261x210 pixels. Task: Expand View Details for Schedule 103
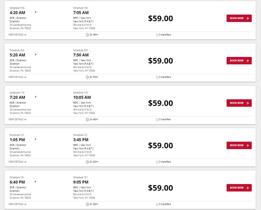(x=17, y=35)
